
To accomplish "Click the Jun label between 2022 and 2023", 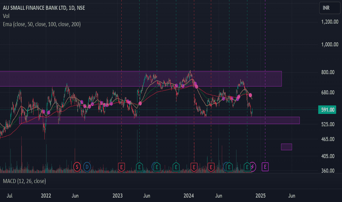I will click(75, 195).
